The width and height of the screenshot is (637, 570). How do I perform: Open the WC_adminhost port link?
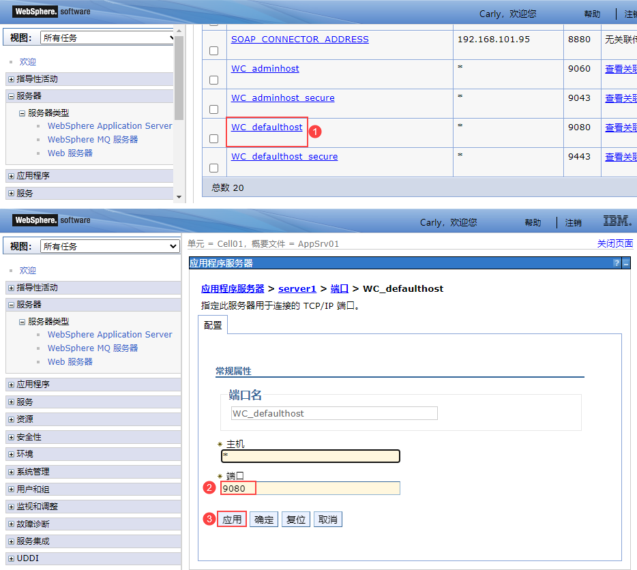(x=265, y=69)
